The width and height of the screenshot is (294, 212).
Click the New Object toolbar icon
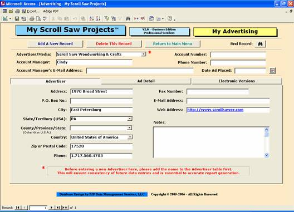tap(159, 18)
